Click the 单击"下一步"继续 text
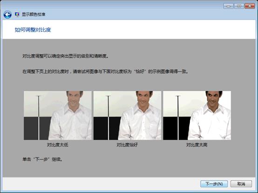Screen dimensions: 258x193 (42, 160)
